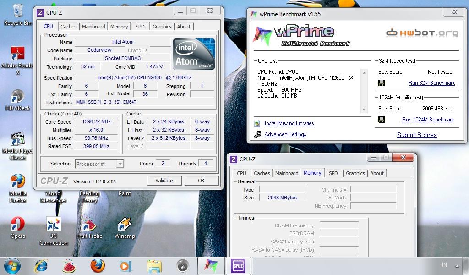
Task: Close the wPrime Benchmark window
Action: (x=454, y=12)
